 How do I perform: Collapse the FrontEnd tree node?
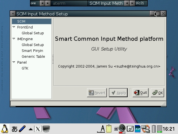(14, 27)
